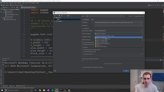Confirm dialog with OK button
Viewport: 164px width, 92px height.
[126, 71]
